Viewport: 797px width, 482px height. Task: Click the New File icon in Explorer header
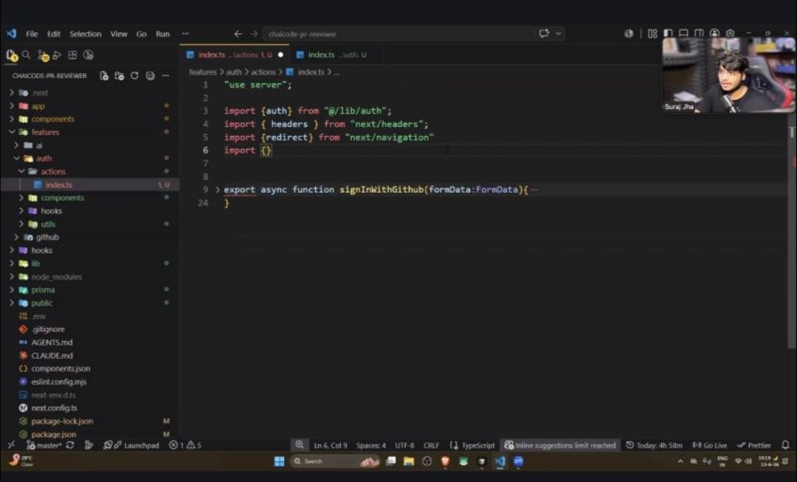click(104, 76)
